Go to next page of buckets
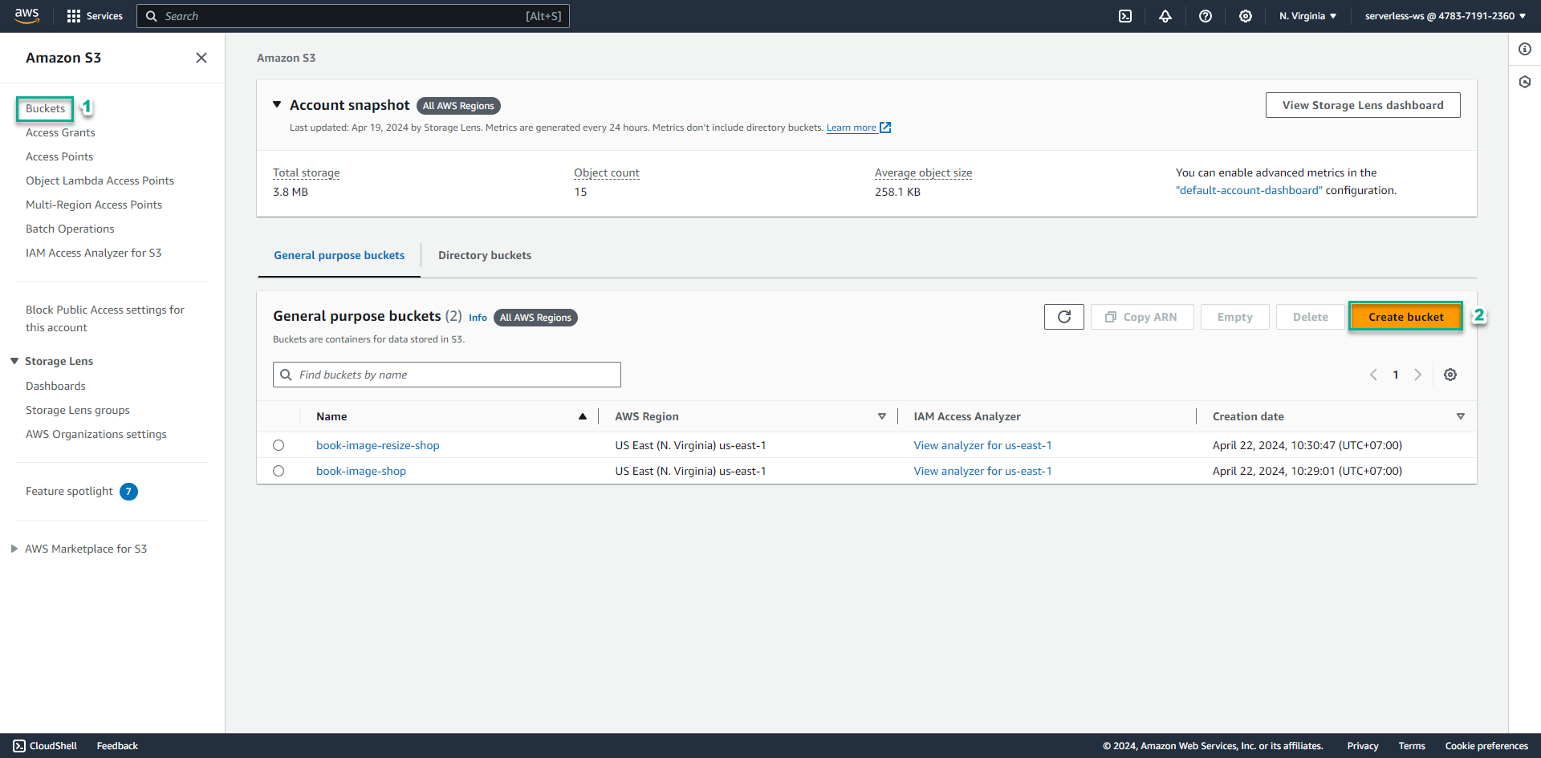1541x758 pixels. (1418, 375)
